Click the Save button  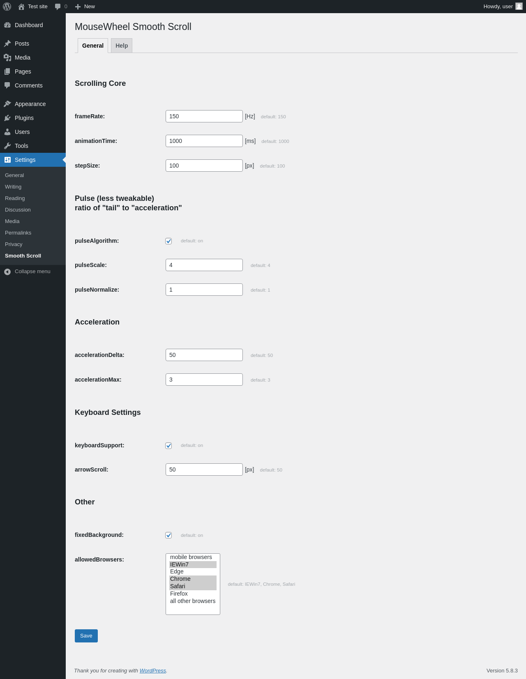(x=86, y=636)
